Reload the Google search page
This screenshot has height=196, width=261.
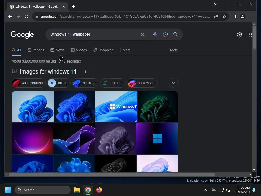click(27, 16)
